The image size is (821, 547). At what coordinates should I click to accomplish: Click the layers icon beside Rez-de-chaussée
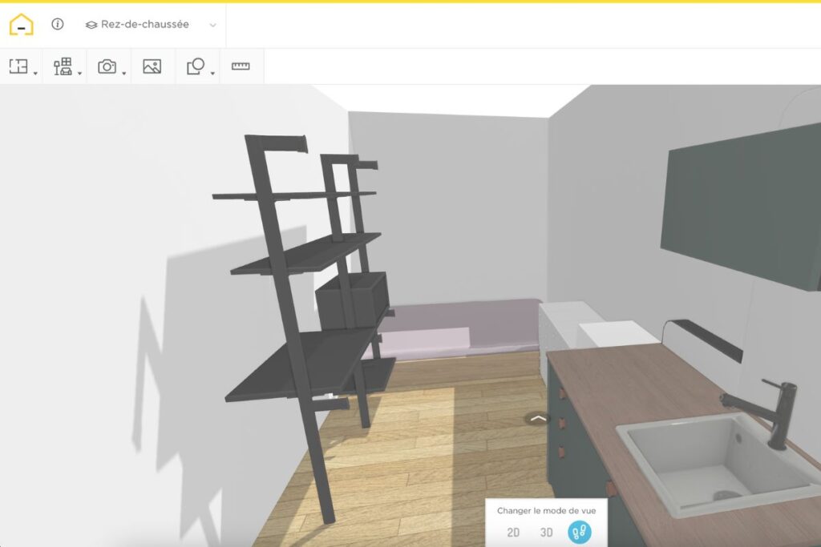pos(90,24)
